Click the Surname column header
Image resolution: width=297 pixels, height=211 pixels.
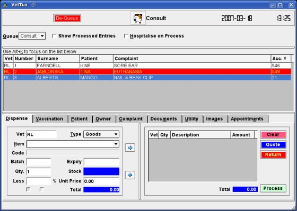tap(58, 59)
